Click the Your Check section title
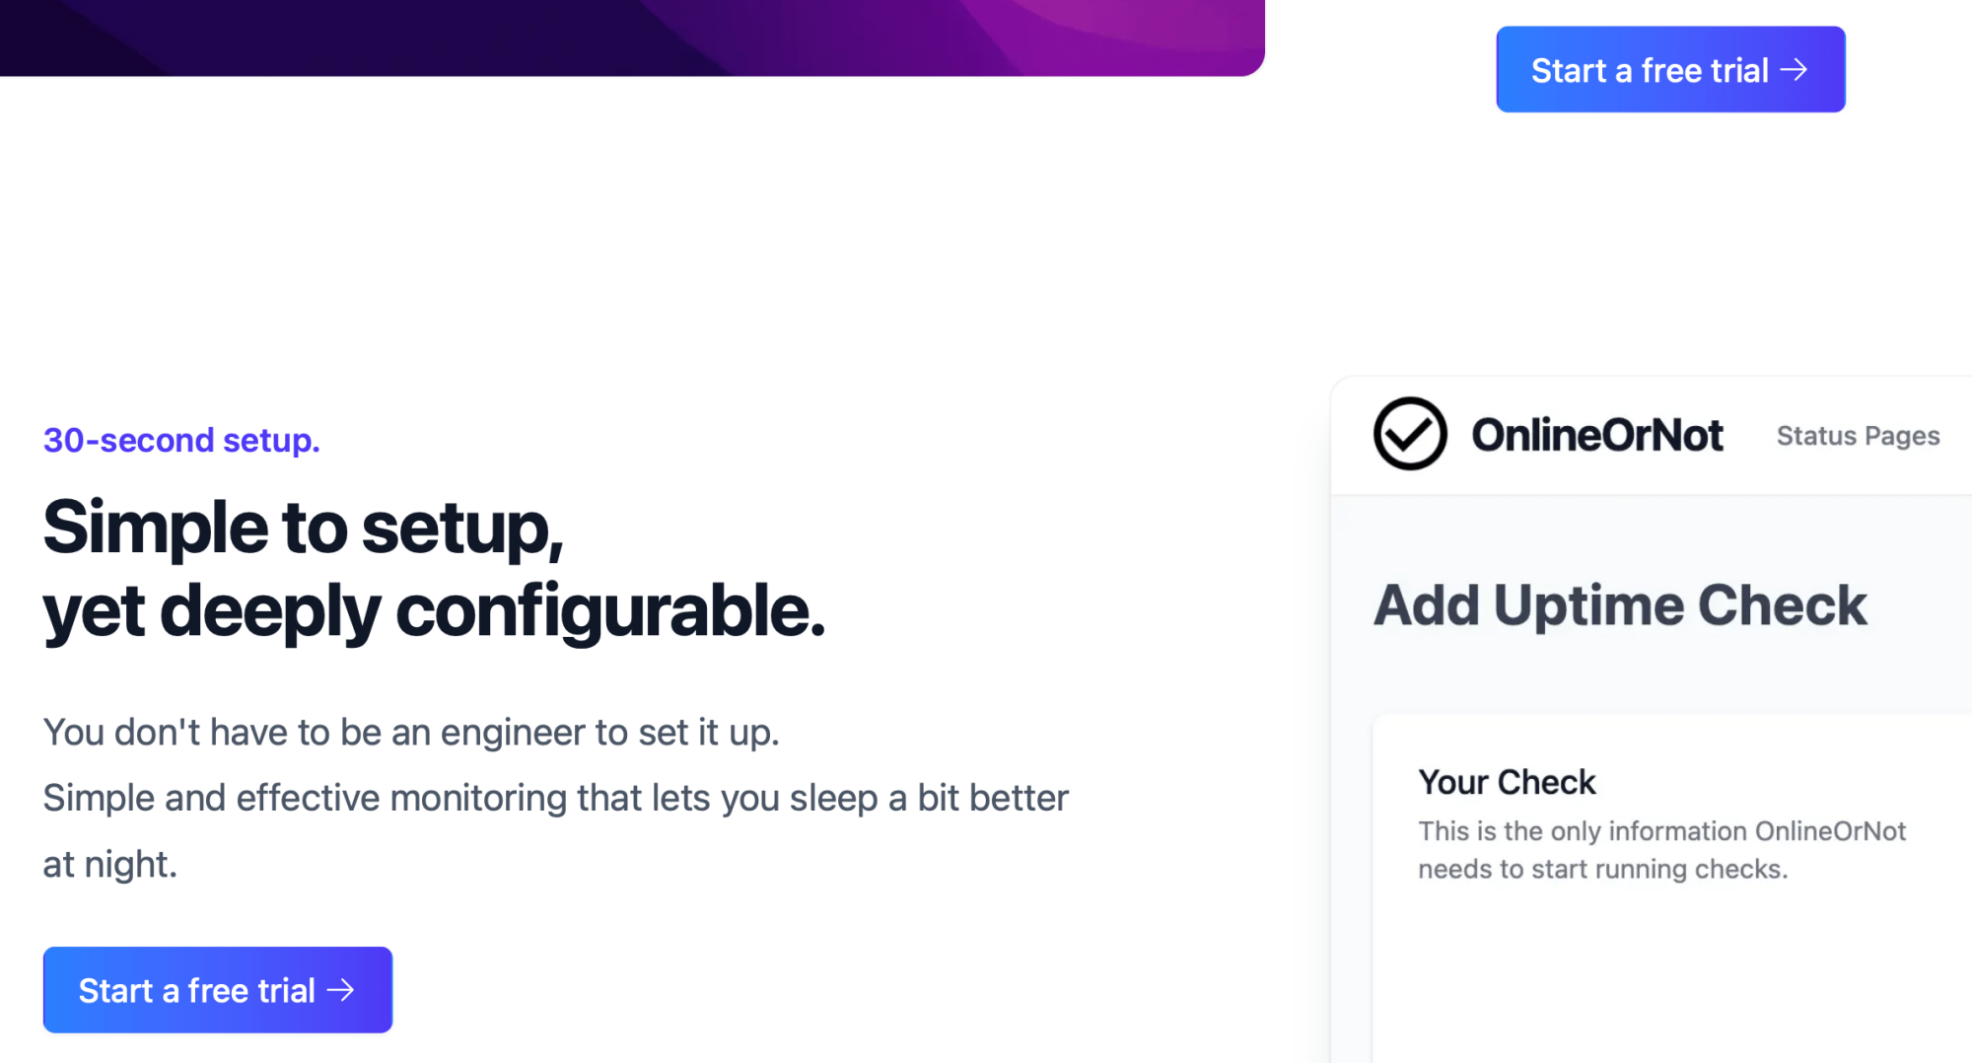Viewport: 1972px width, 1063px height. 1507,782
